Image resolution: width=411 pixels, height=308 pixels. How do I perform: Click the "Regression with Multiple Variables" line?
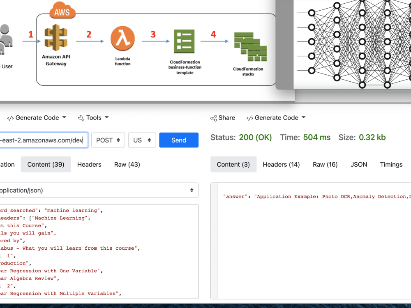[61, 294]
